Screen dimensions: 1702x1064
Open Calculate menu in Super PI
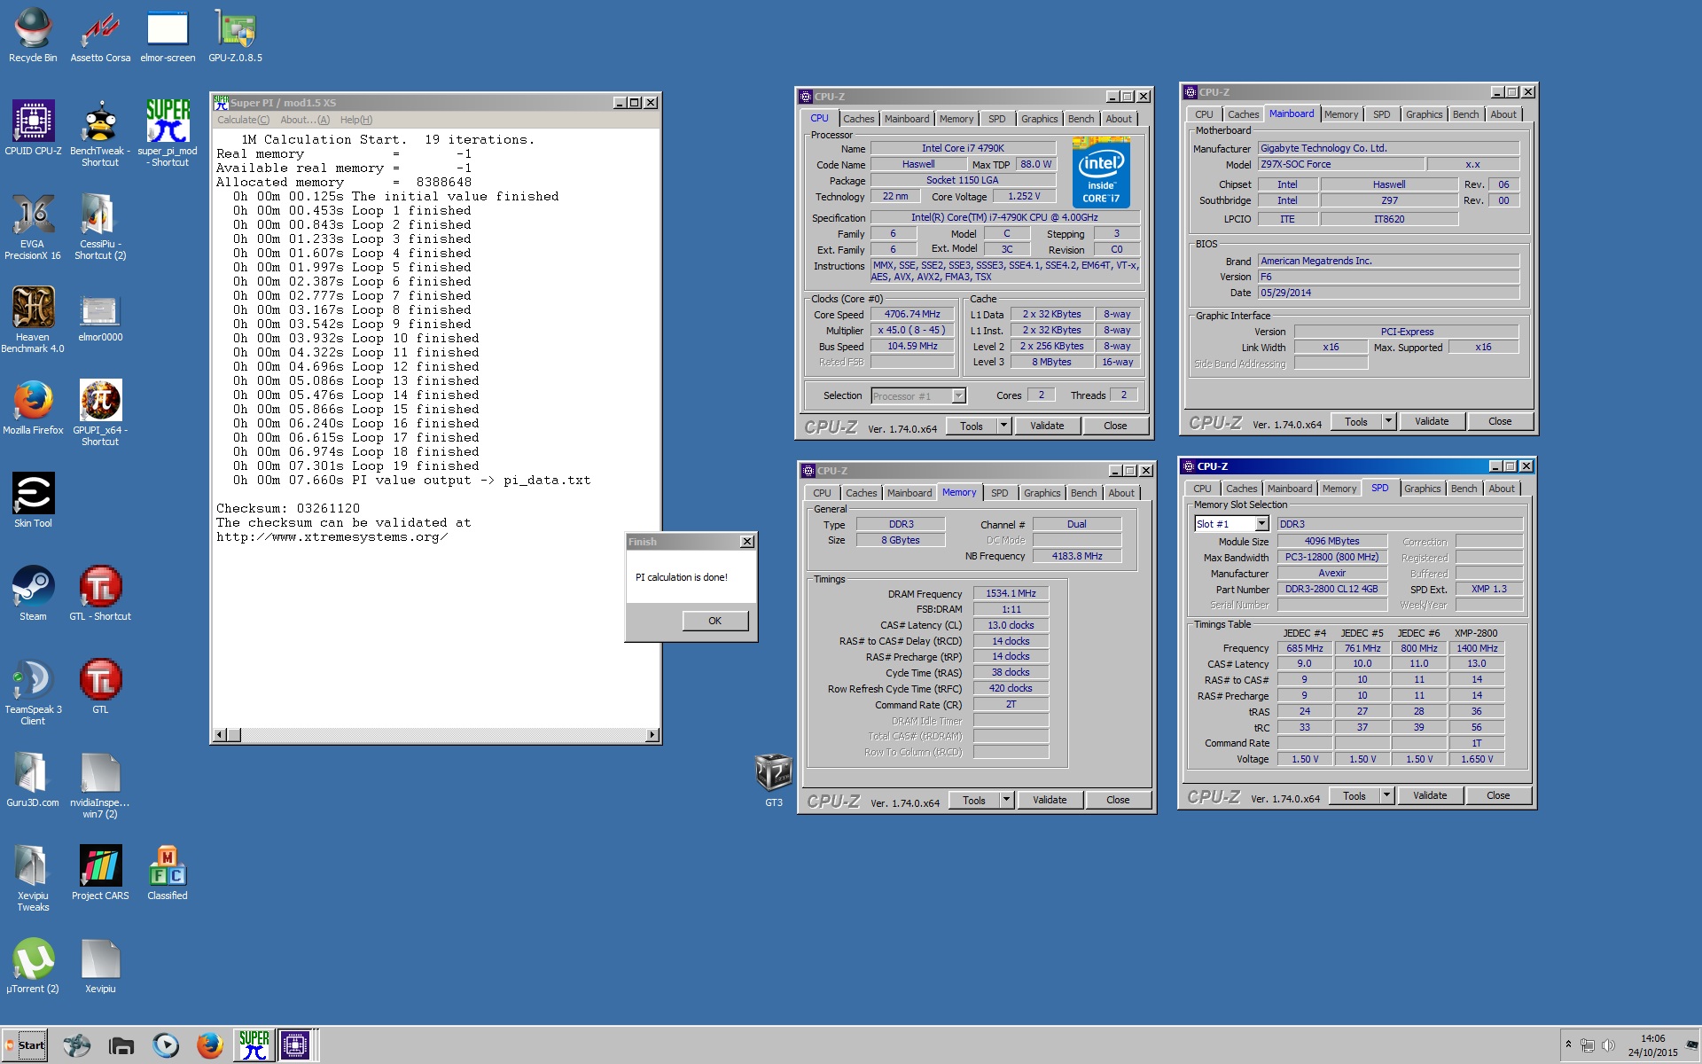tap(243, 120)
